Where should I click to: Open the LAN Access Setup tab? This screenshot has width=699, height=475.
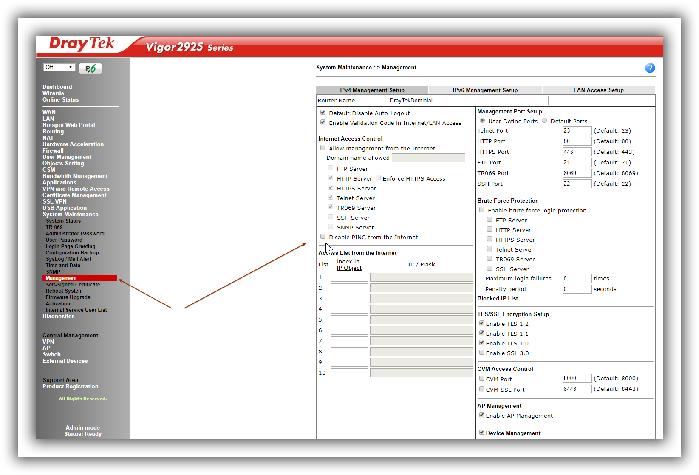tap(598, 90)
